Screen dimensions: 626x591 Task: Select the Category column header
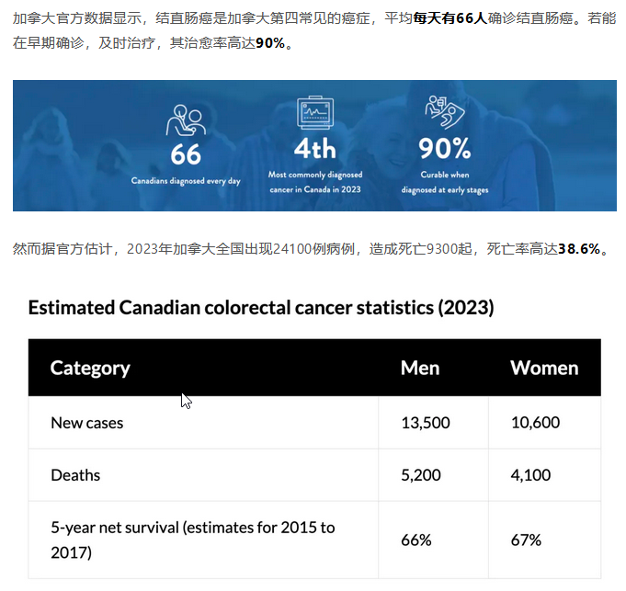90,369
